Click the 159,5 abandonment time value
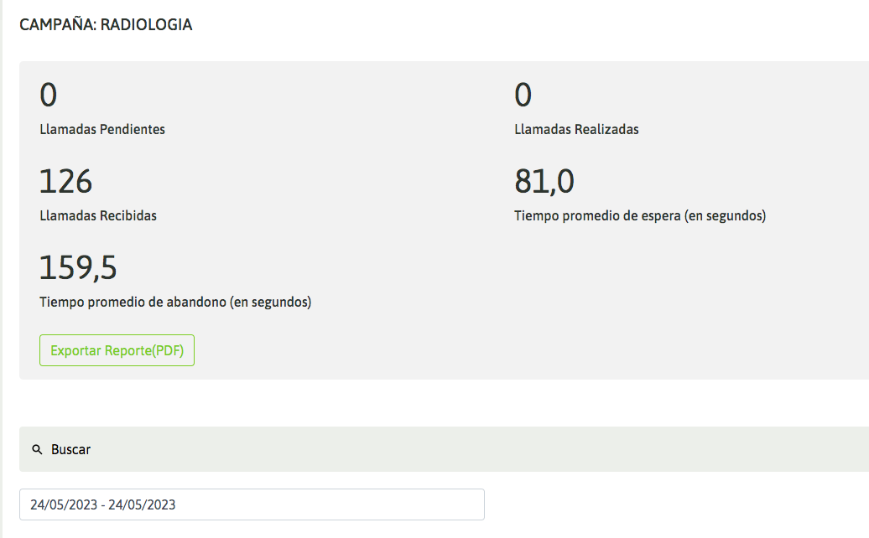 coord(78,268)
